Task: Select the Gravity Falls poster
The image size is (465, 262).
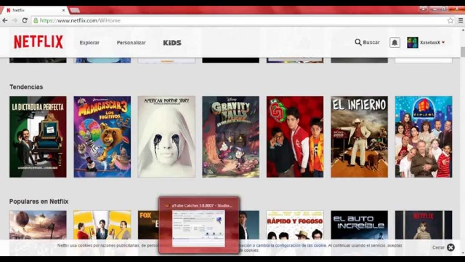Action: click(231, 136)
